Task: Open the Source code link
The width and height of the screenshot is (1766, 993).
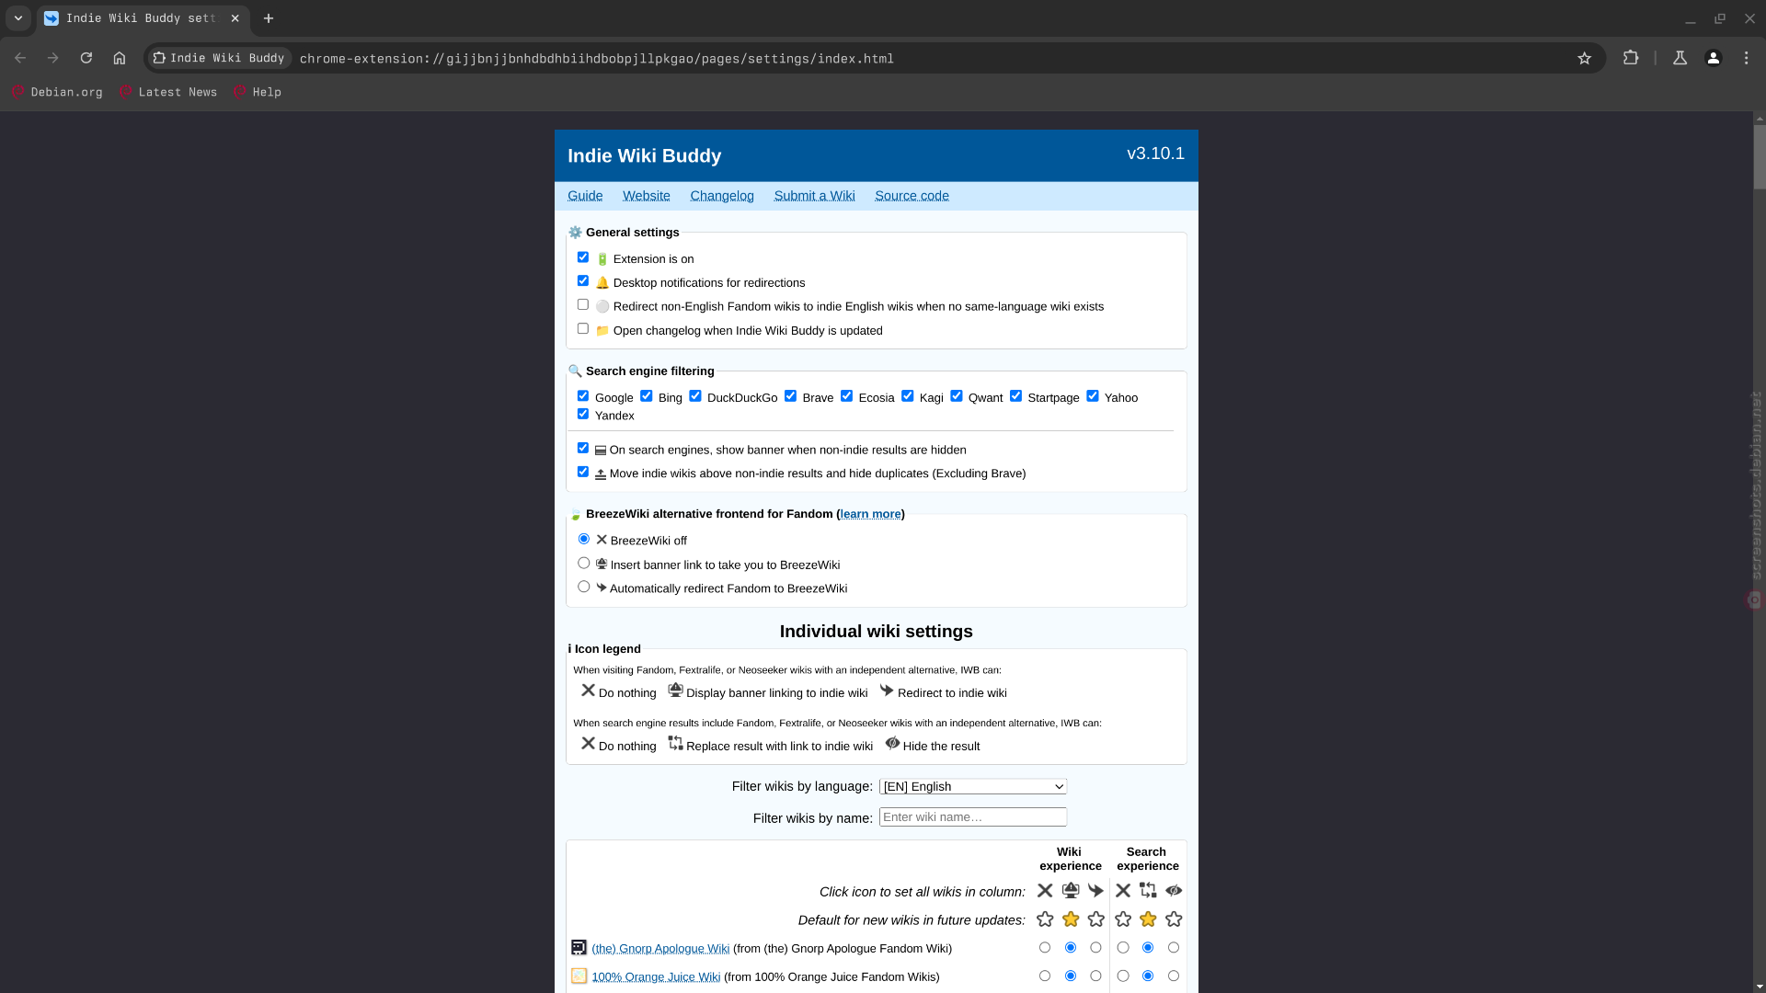Action: click(x=912, y=196)
